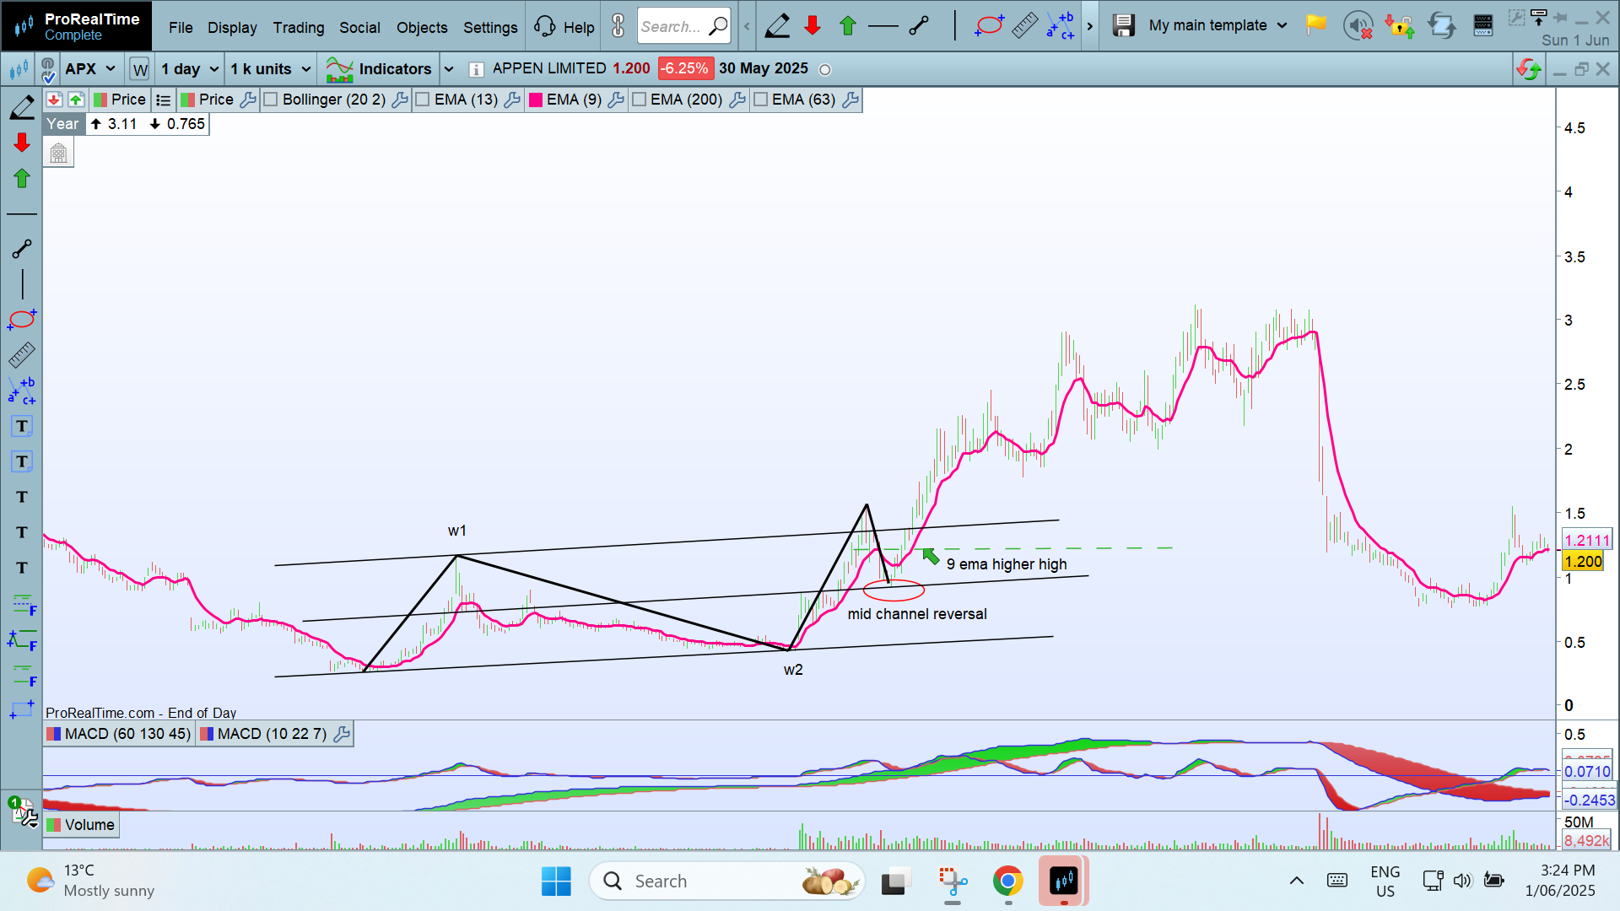This screenshot has width=1620, height=911.
Task: Click the ProRealTime Search input field
Action: tap(683, 26)
